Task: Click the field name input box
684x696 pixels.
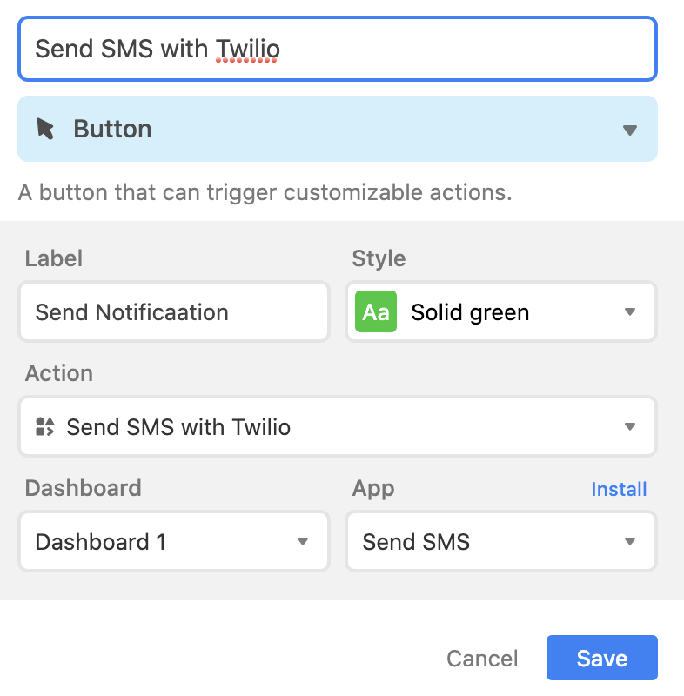Action: [x=338, y=49]
